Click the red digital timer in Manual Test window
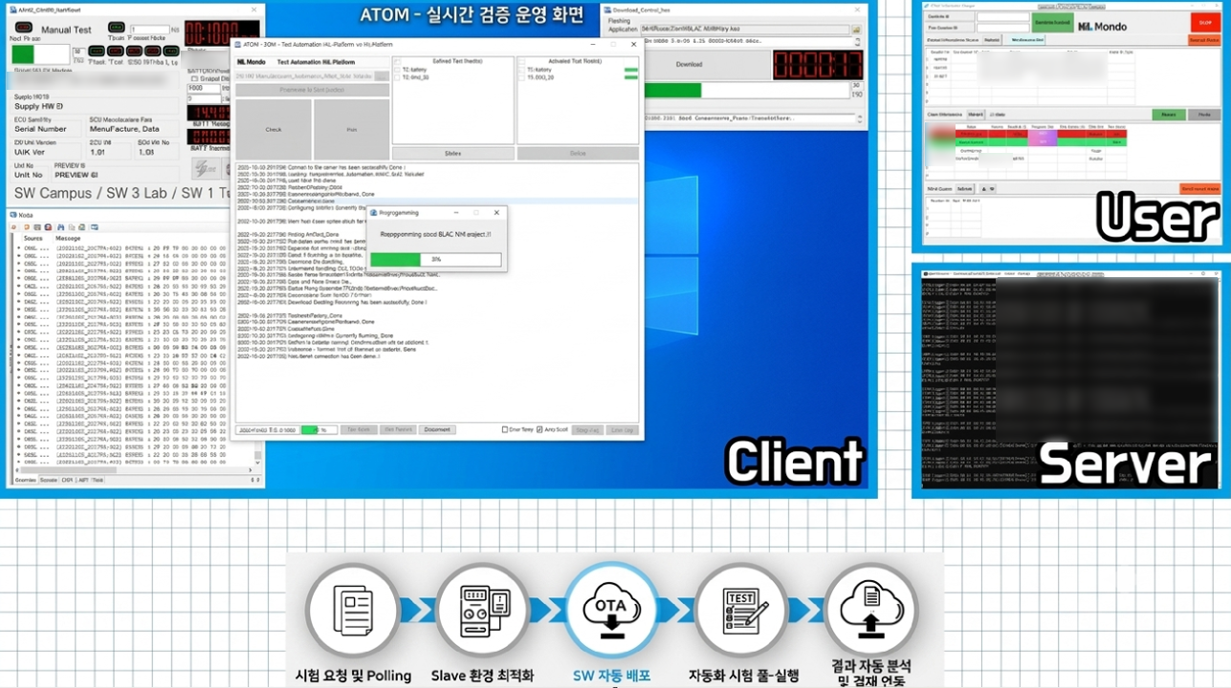Image resolution: width=1231 pixels, height=688 pixels. coord(221,33)
